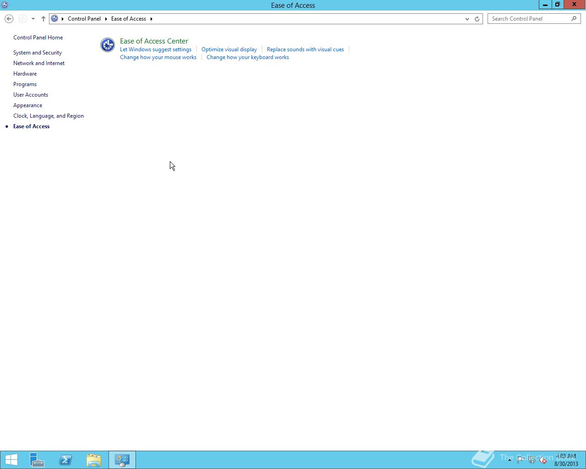The height and width of the screenshot is (469, 586).
Task: Expand the address bar history dropdown
Action: (467, 19)
